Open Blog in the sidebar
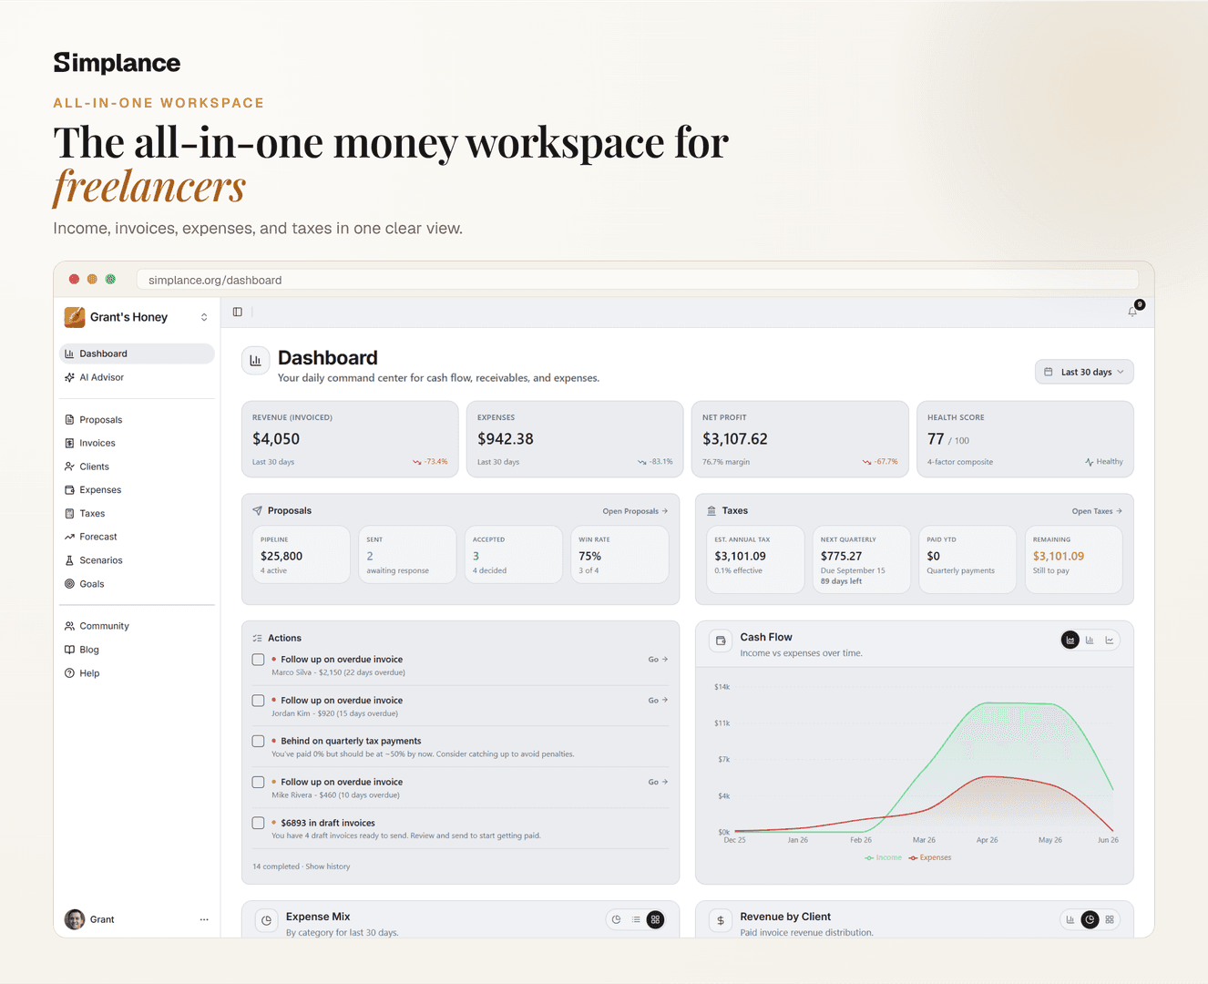The width and height of the screenshot is (1208, 984). [137, 650]
